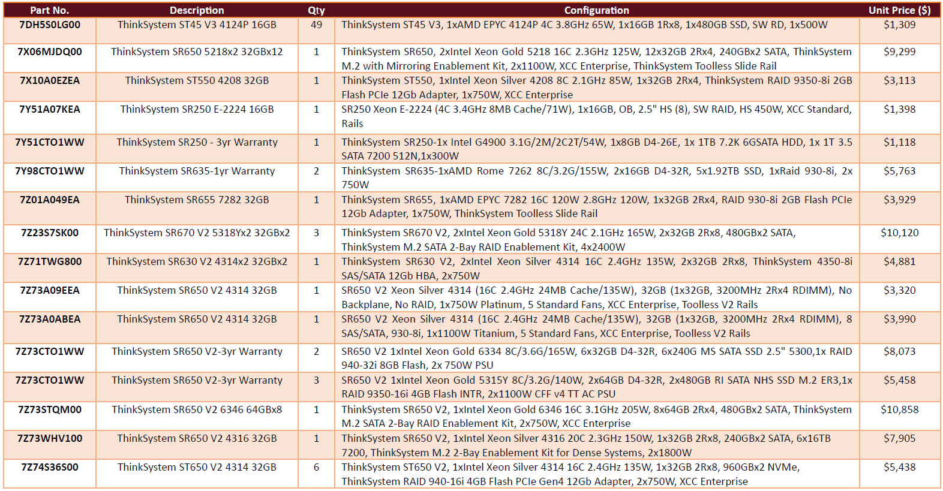Click the configuration text of part 7Z23S7SK00
This screenshot has height=491, width=943.
pyautogui.click(x=569, y=240)
